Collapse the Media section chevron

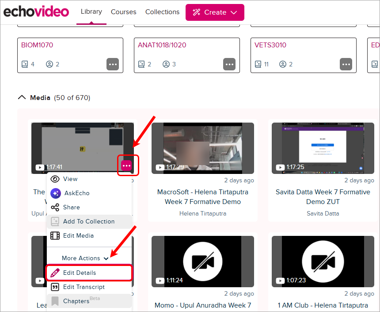(22, 98)
